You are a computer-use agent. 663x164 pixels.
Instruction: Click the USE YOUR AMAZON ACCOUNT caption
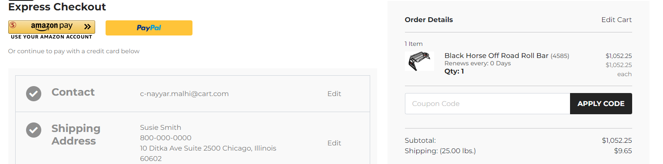(x=52, y=37)
